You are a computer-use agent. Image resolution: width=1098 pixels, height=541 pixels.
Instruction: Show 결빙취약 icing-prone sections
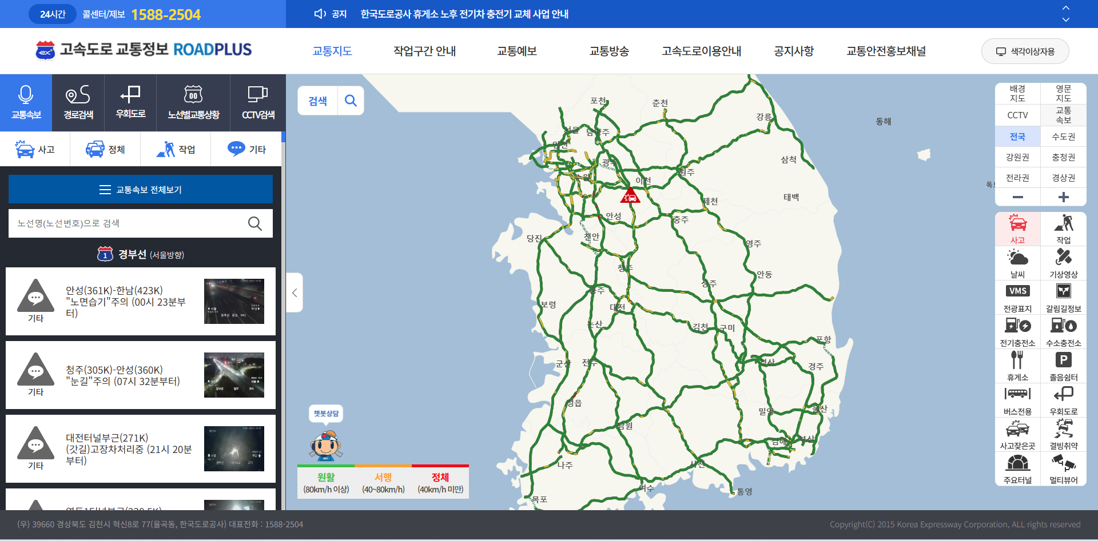point(1063,435)
